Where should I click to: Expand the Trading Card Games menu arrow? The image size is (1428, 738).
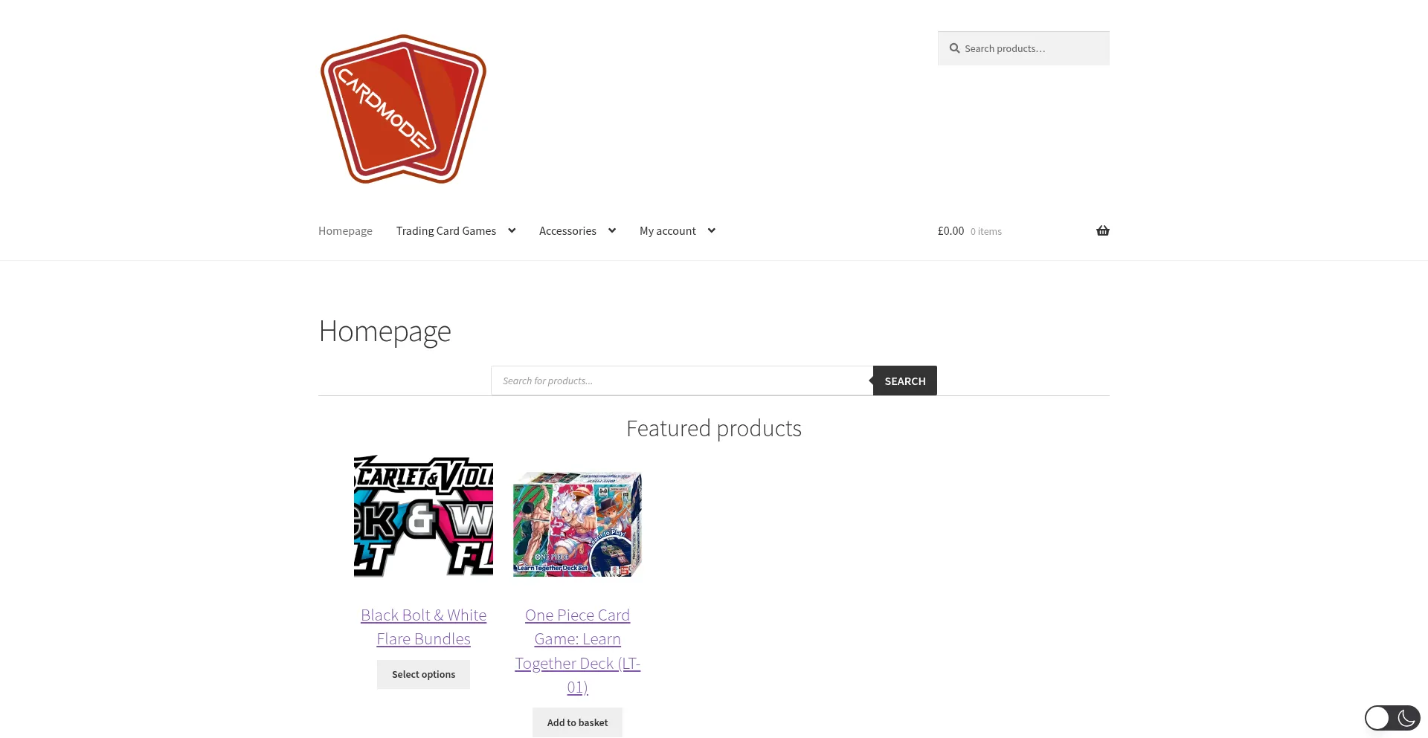[512, 230]
